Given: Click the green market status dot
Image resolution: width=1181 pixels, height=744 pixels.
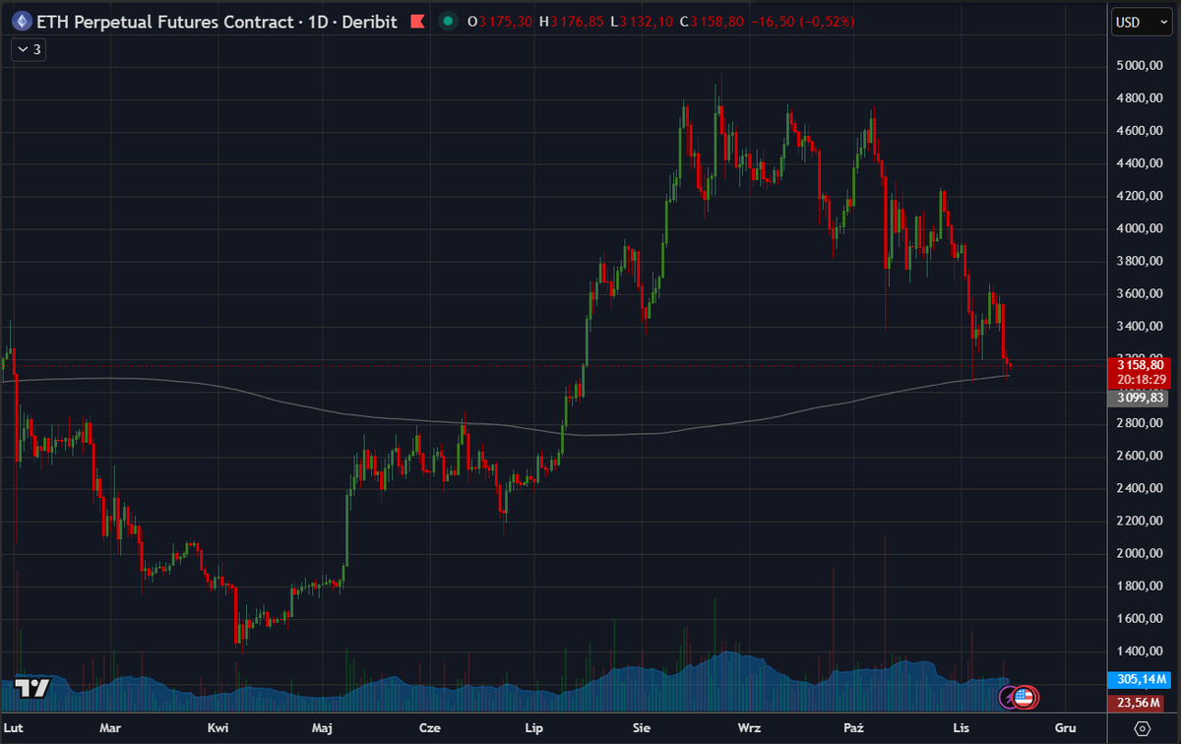Looking at the screenshot, I should click(449, 21).
